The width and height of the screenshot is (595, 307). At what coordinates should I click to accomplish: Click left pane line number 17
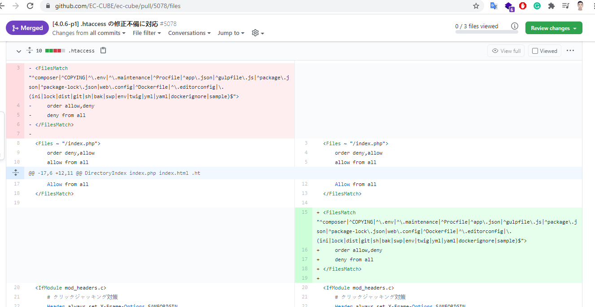coord(15,184)
